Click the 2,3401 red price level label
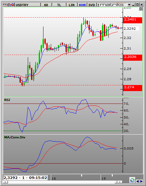Image resolution: width=146 pixels, height=186 pixels. coord(133,20)
